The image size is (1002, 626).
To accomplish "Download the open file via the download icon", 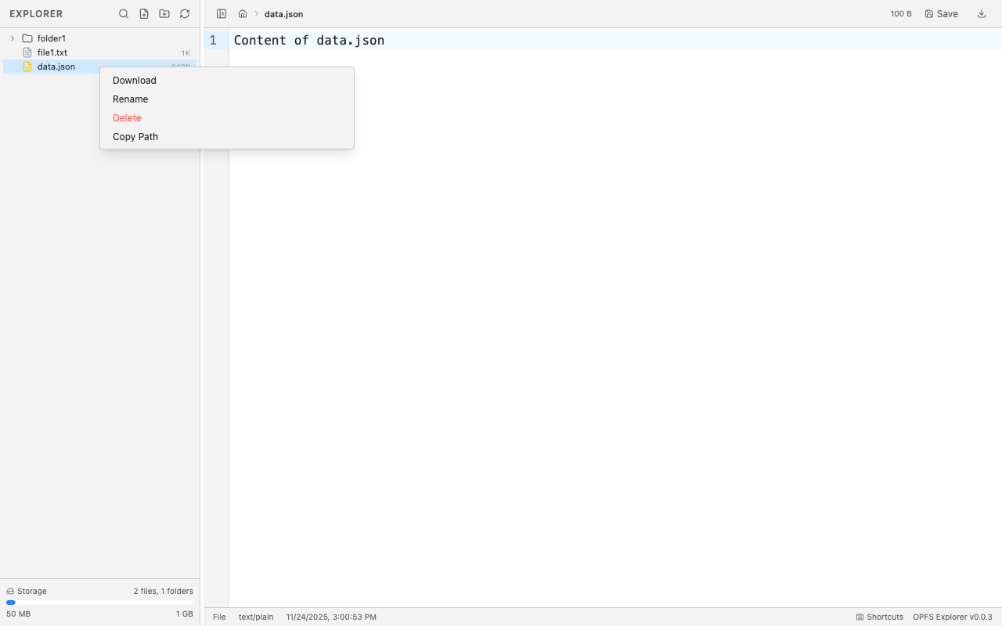I will pos(981,13).
